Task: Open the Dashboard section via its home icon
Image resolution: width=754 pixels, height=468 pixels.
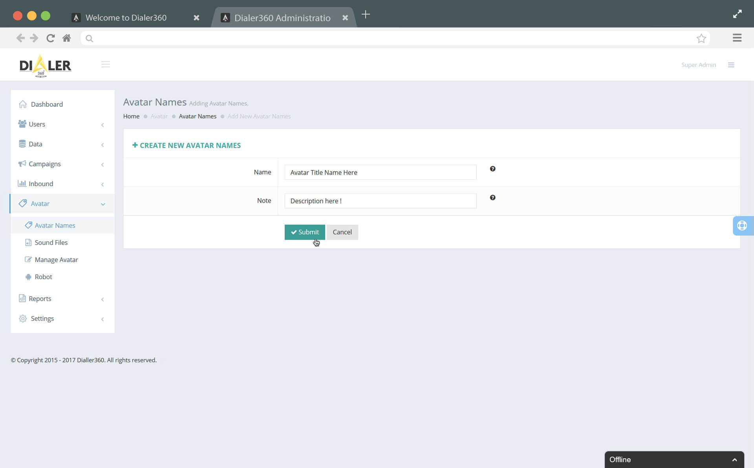Action: [x=23, y=104]
